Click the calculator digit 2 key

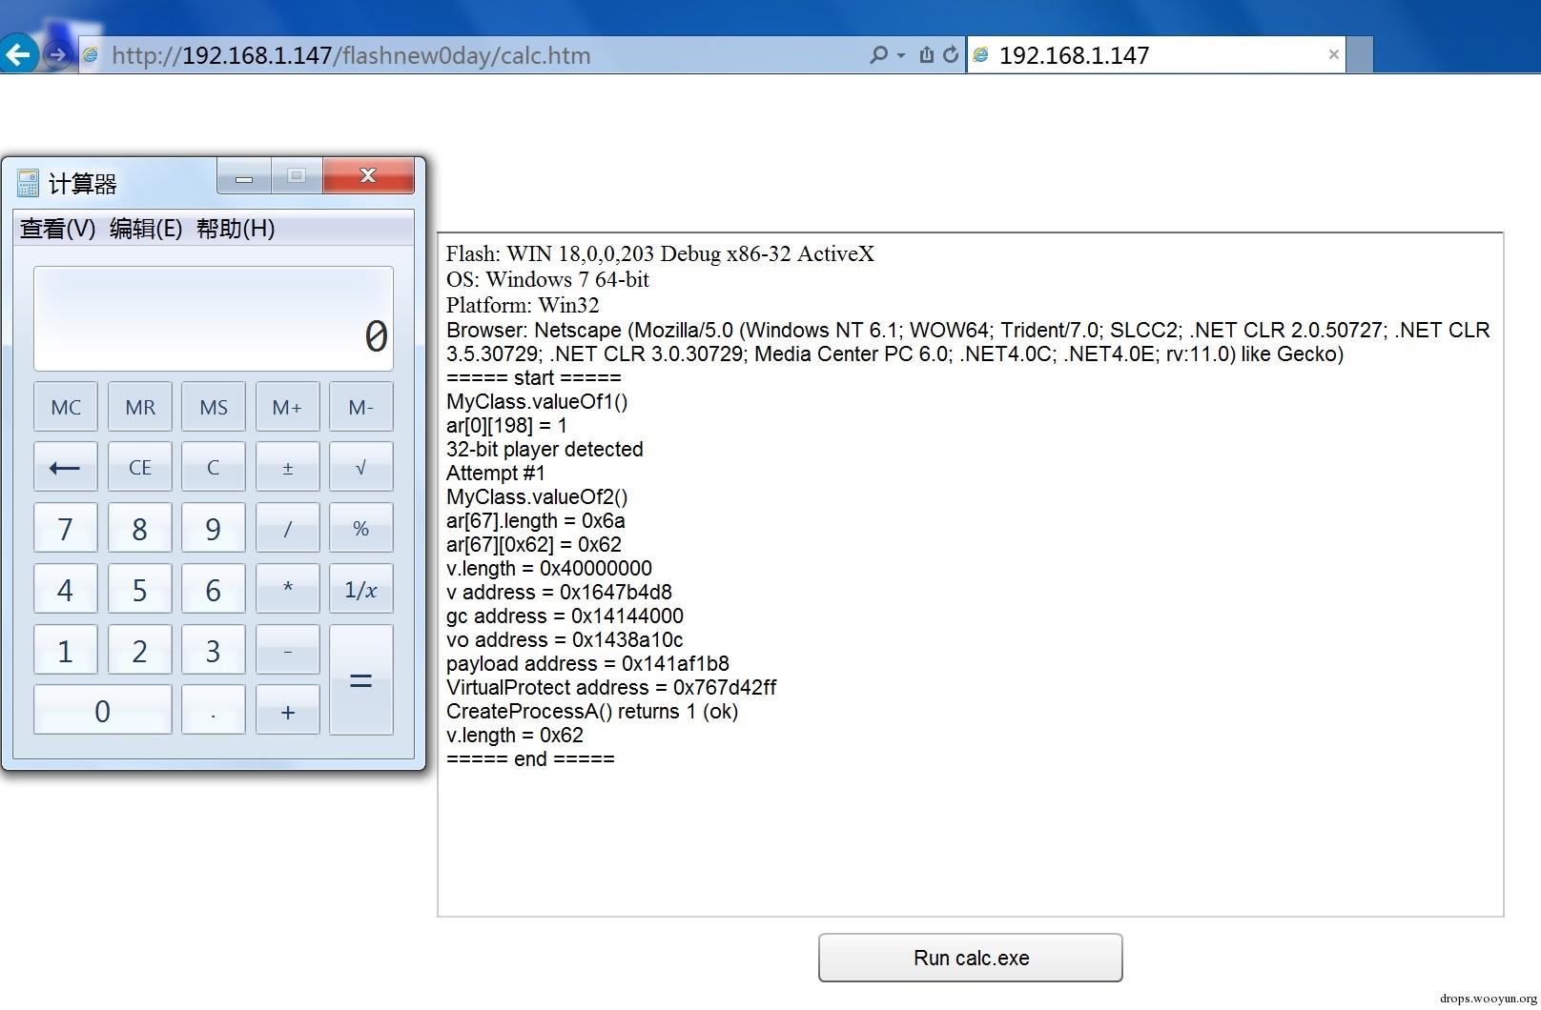point(140,650)
